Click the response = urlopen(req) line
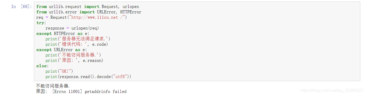 coord(72,28)
